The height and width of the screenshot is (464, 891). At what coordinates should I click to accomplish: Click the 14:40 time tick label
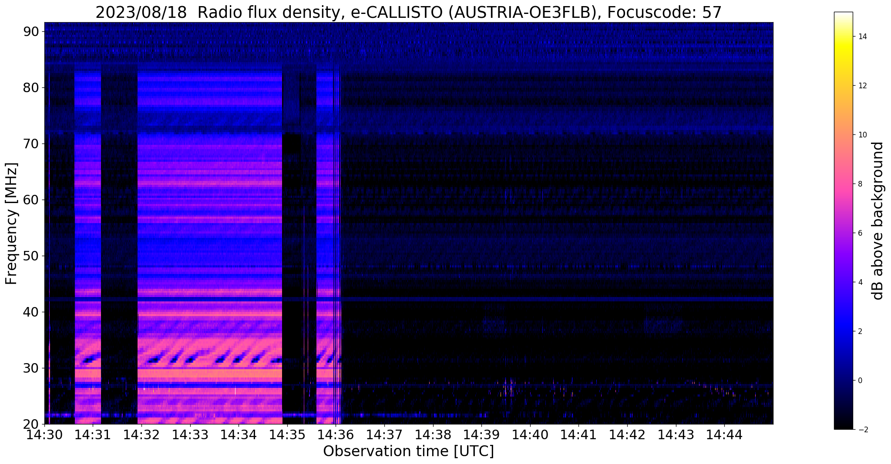click(530, 434)
